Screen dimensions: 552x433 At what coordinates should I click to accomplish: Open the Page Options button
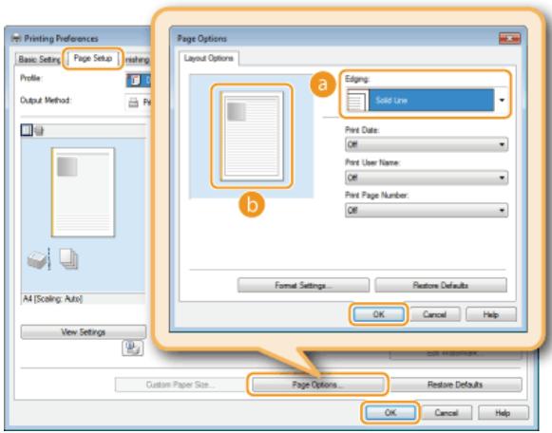[317, 385]
